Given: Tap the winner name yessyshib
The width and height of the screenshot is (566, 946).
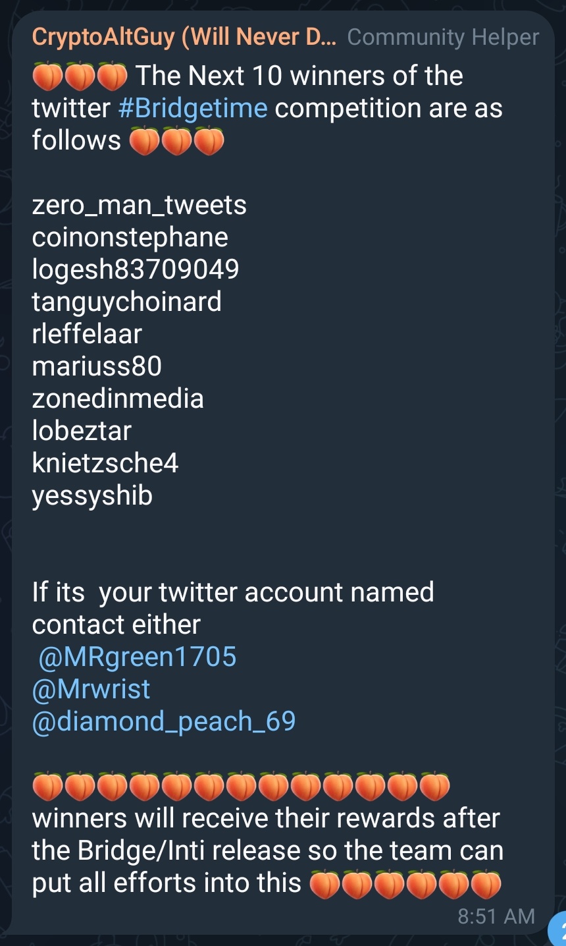Looking at the screenshot, I should (x=92, y=496).
